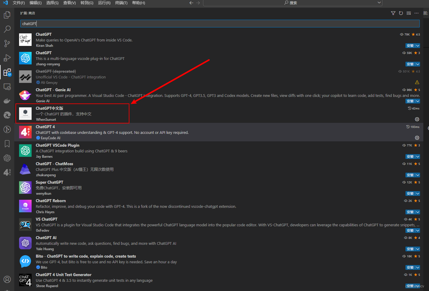Clear extension search results icon
The image size is (429, 291).
coord(409,13)
